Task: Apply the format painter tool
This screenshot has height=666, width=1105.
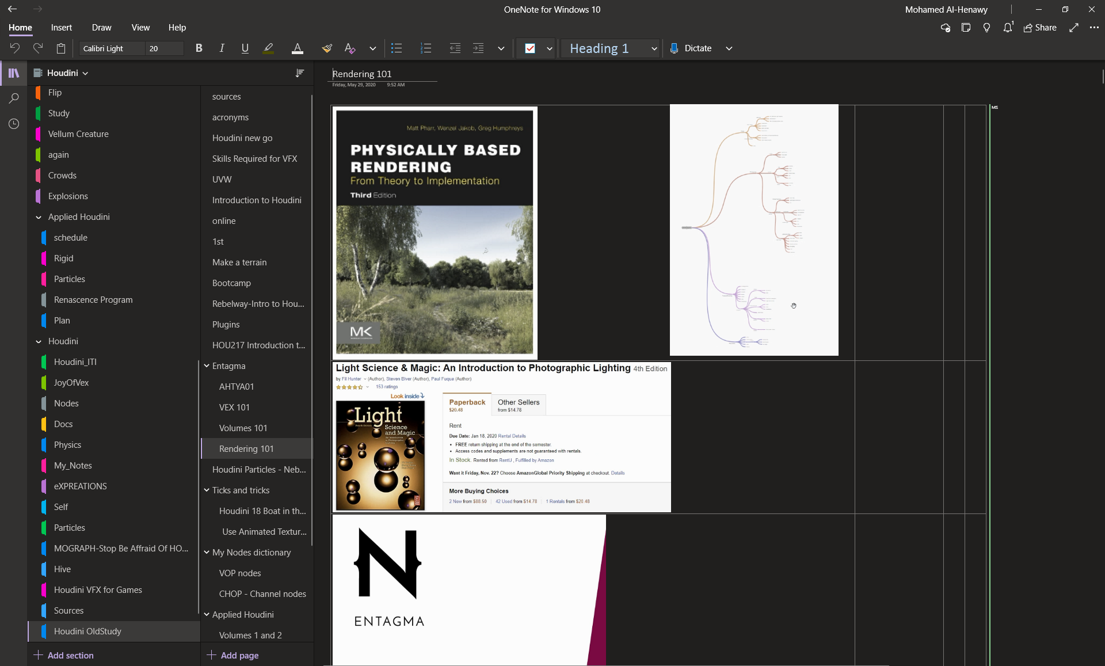Action: 327,48
